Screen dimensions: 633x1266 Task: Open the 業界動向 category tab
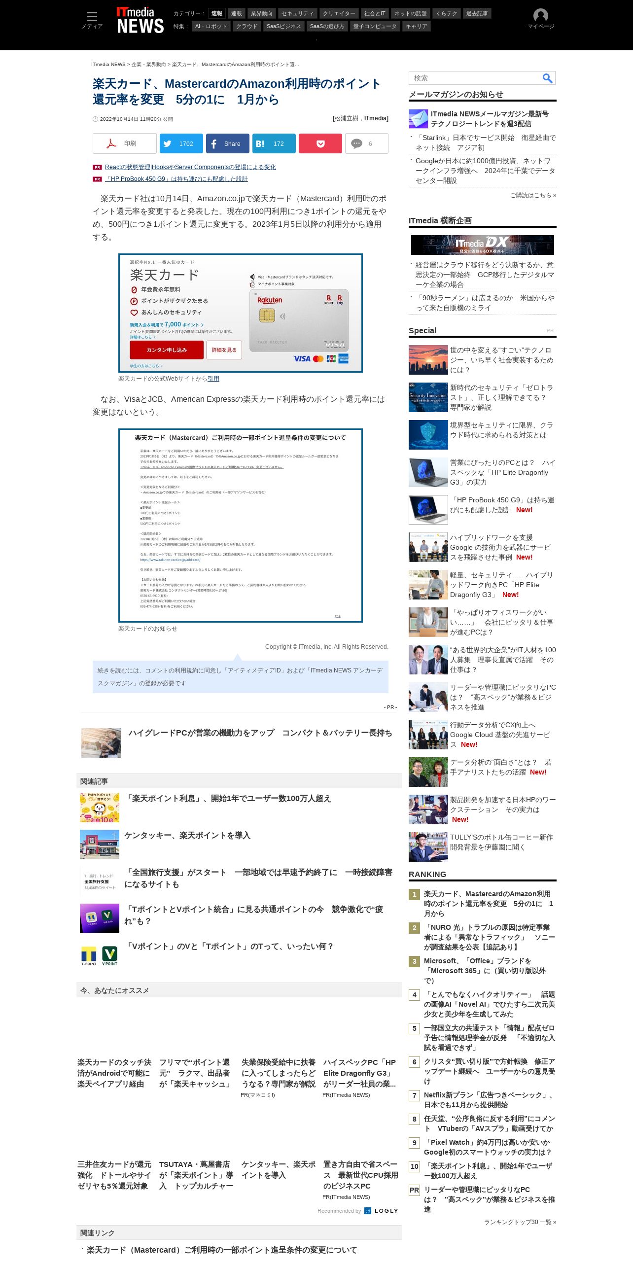(261, 13)
